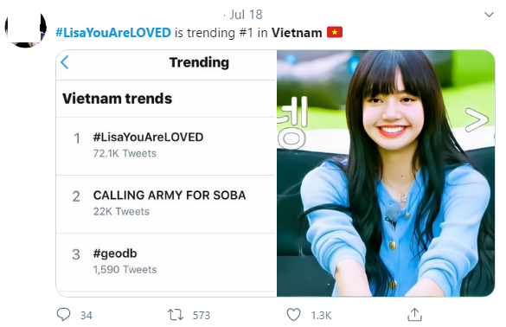Click the Vietnam trends heading
Screen dimensions: 506x327
pos(117,99)
